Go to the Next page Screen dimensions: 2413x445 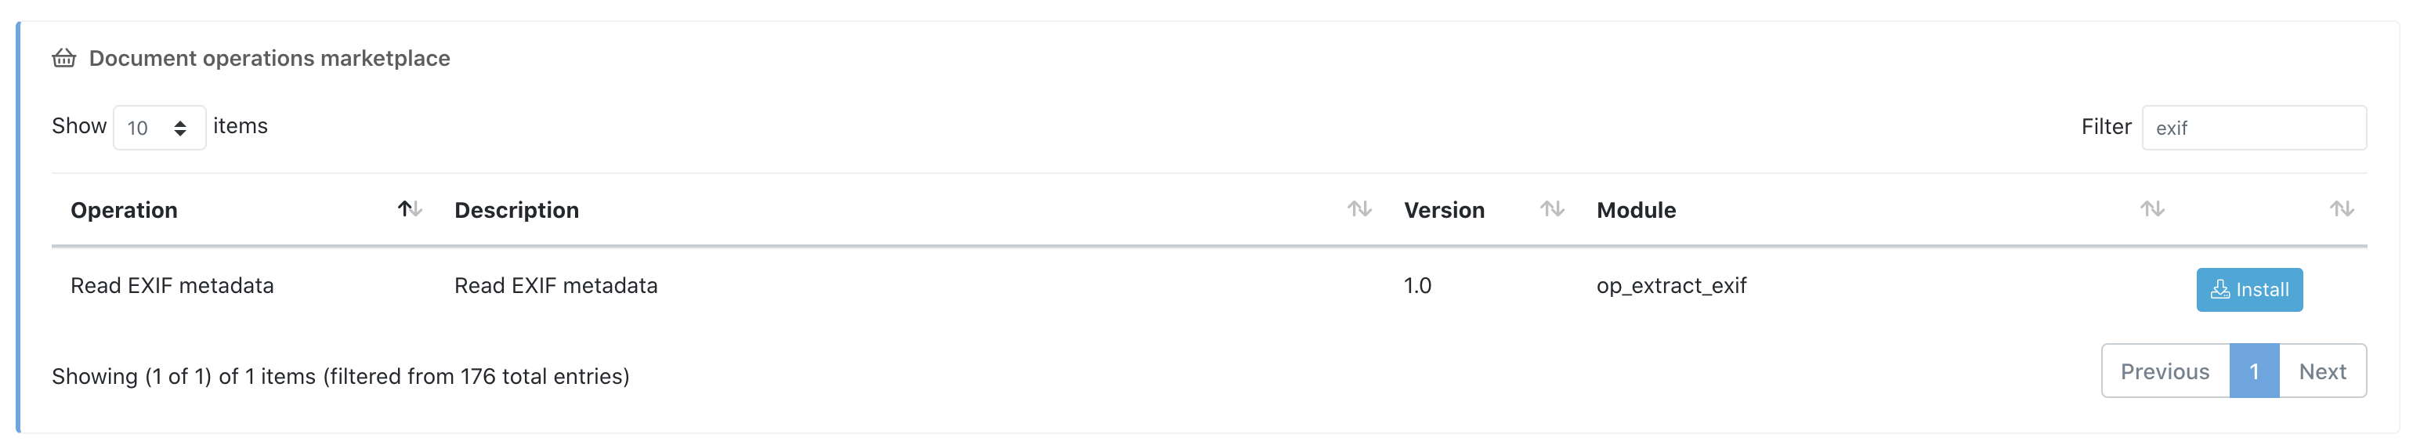[x=2321, y=372]
